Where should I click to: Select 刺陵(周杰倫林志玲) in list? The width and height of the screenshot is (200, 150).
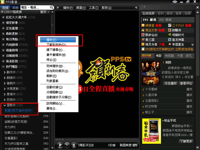click(x=18, y=111)
